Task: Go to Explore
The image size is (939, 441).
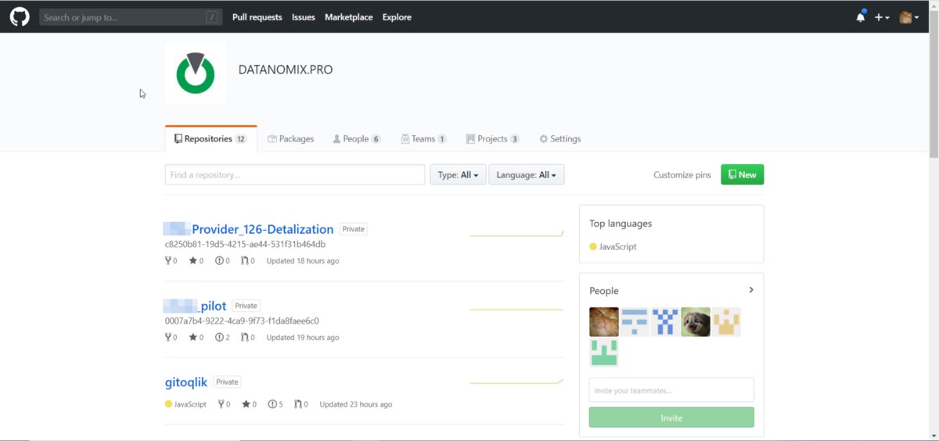Action: [397, 17]
